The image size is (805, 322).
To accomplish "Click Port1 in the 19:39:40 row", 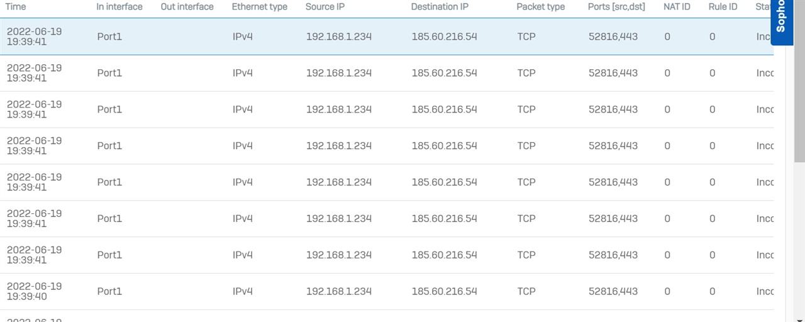I will pos(109,291).
